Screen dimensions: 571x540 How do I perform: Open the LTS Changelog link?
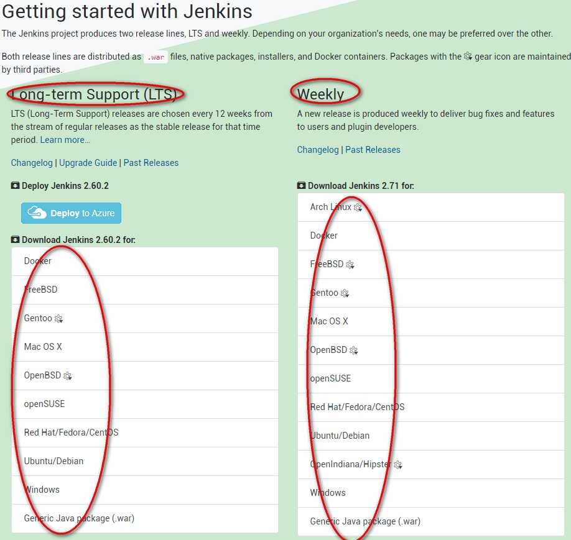pyautogui.click(x=32, y=163)
